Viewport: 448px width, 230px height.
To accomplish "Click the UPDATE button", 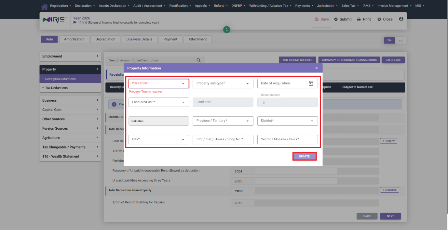I will pos(305,157).
